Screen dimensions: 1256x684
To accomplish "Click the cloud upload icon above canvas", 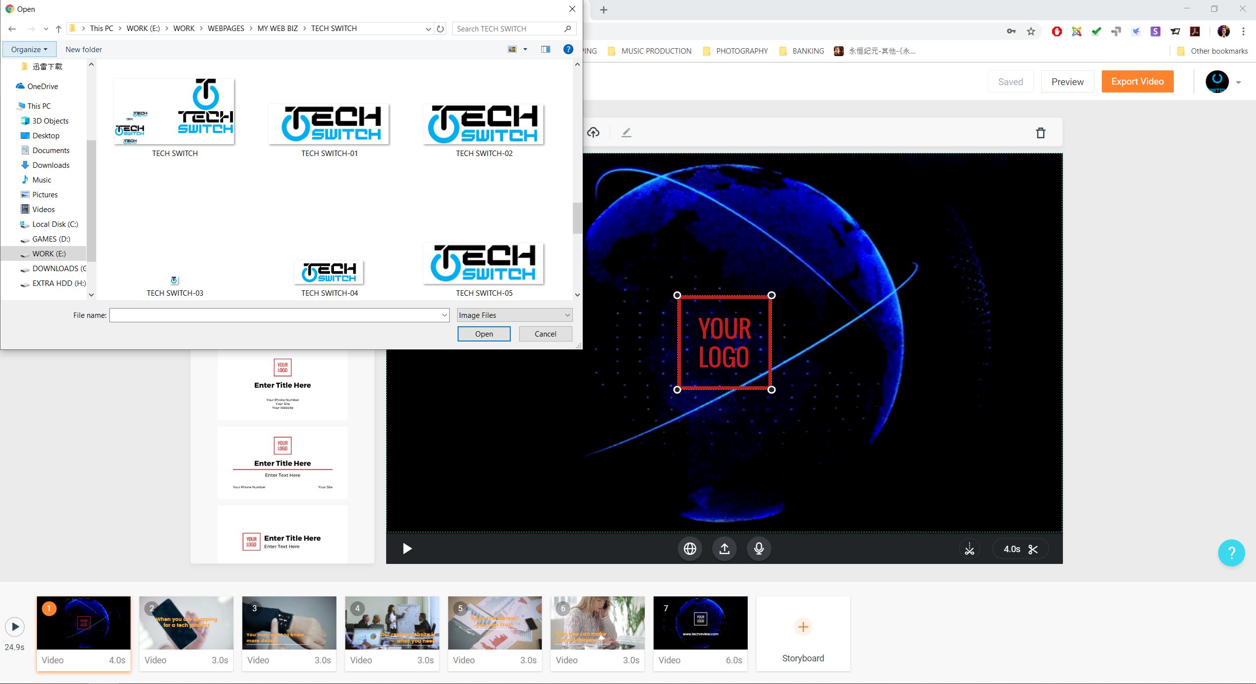I will [x=594, y=132].
